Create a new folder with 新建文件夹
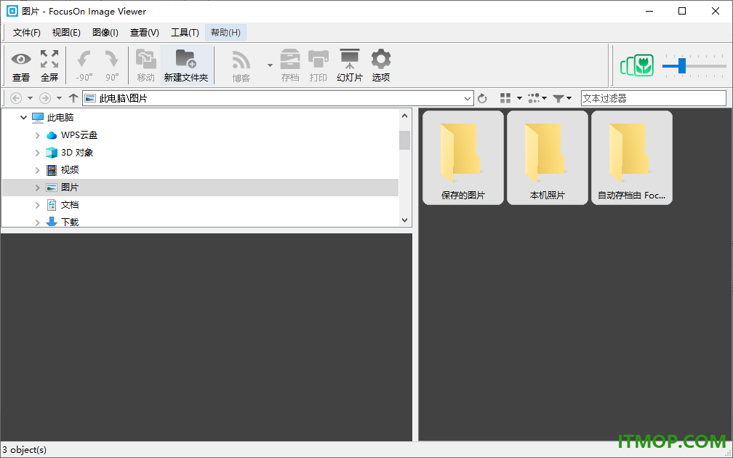Image resolution: width=733 pixels, height=458 pixels. click(x=186, y=65)
